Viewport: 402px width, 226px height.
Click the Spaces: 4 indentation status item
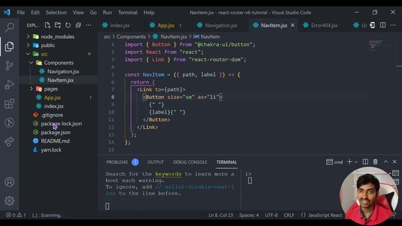coord(249,215)
